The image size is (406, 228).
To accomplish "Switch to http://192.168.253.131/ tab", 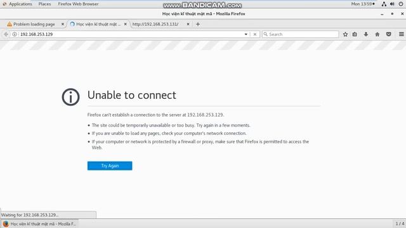I will pyautogui.click(x=155, y=24).
